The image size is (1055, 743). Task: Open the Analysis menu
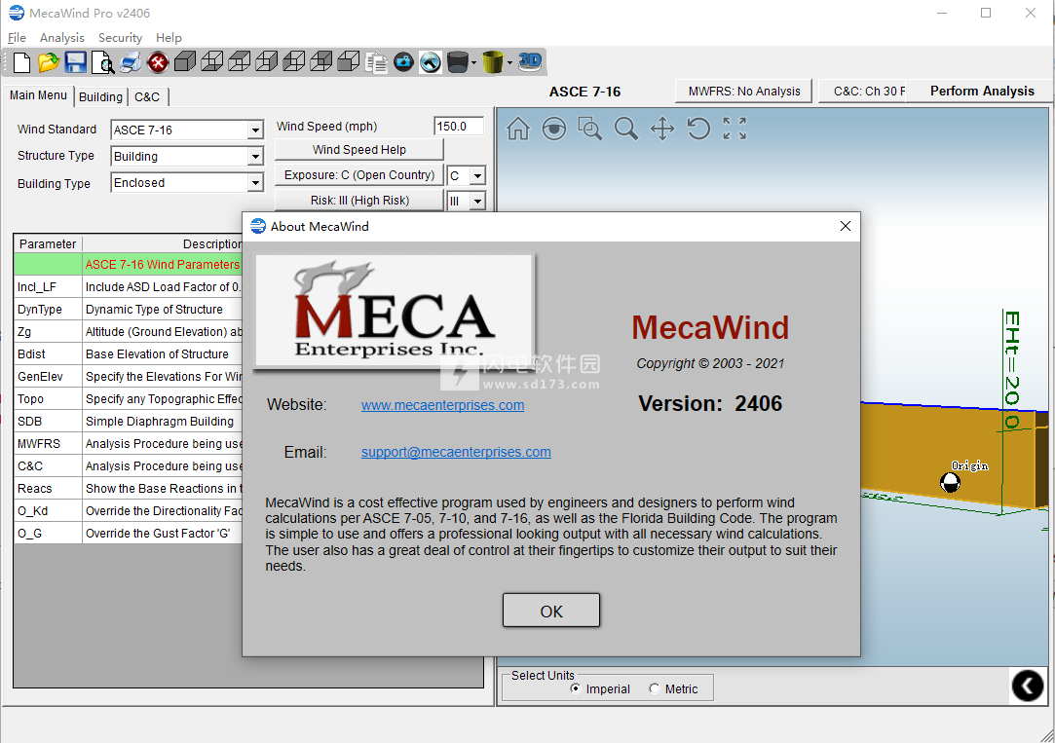[62, 38]
